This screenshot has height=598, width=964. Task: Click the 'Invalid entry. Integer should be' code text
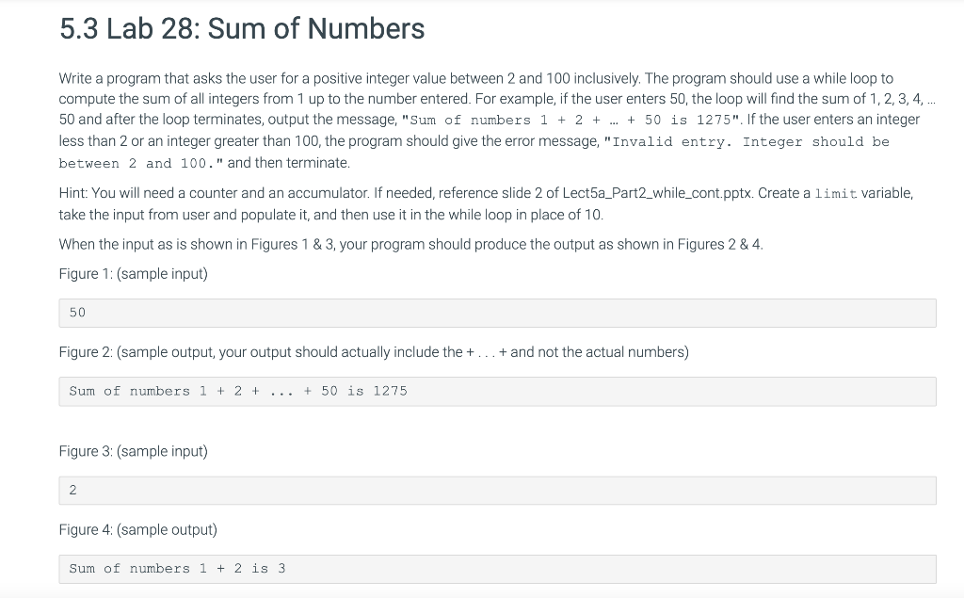coord(747,142)
